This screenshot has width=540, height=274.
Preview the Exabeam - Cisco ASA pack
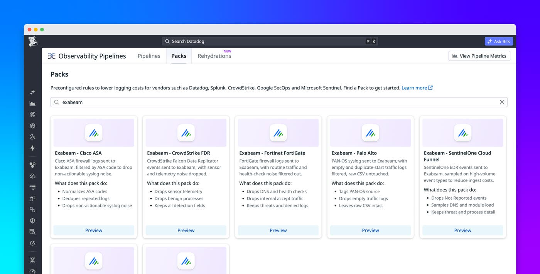pyautogui.click(x=94, y=230)
